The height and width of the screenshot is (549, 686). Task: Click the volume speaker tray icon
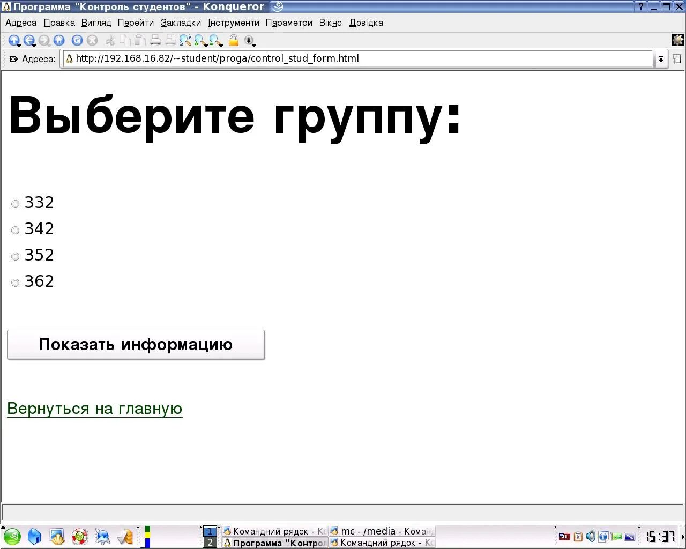(x=591, y=536)
